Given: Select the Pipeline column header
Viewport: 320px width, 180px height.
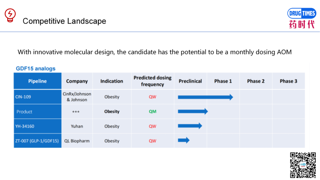Looking at the screenshot, I should (x=38, y=81).
